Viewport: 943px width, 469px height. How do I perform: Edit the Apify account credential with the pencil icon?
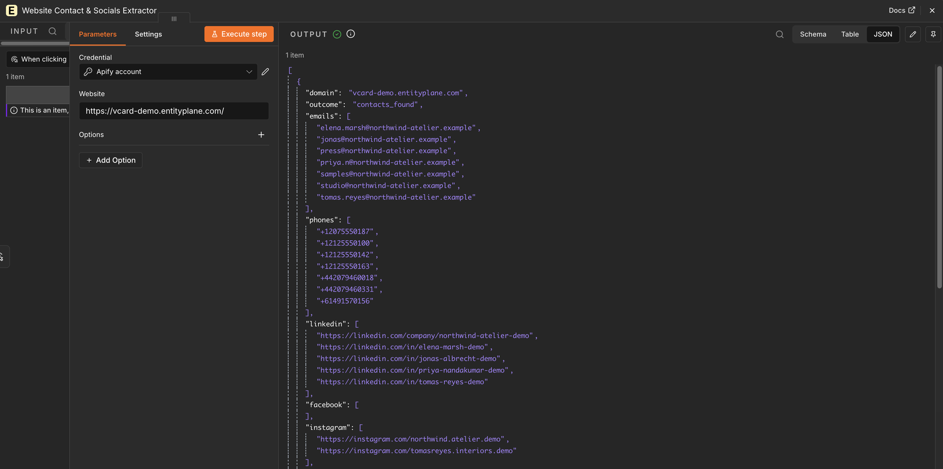pyautogui.click(x=265, y=72)
